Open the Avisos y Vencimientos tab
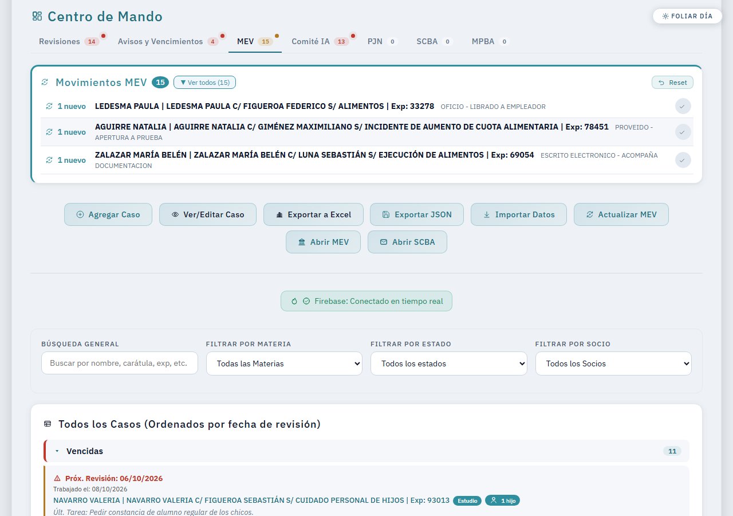 [168, 41]
